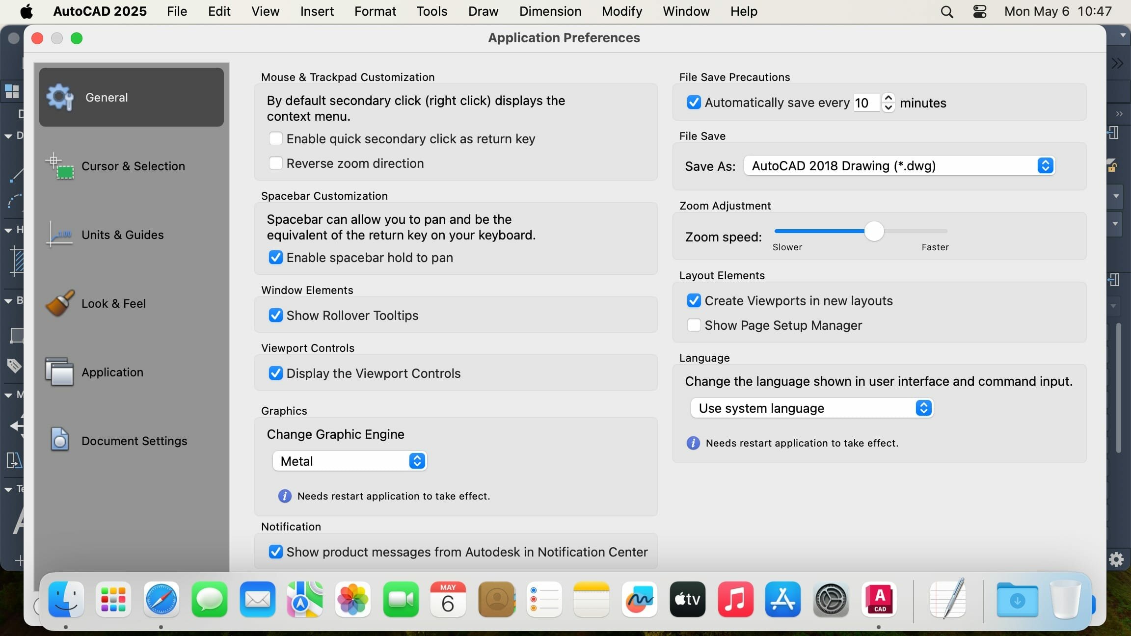The image size is (1131, 636).
Task: Open the AutoCAD 2025 application menu
Action: pyautogui.click(x=100, y=11)
